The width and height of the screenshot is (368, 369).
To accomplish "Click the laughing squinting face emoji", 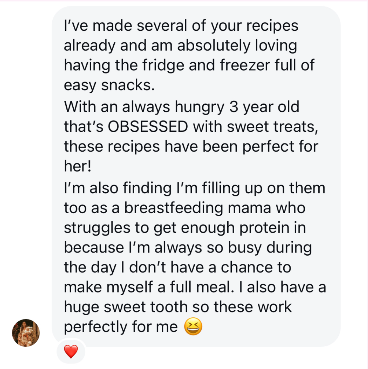I will [x=193, y=327].
